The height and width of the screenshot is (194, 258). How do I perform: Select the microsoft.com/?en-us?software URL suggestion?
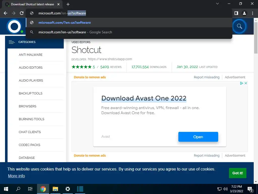coord(129,22)
